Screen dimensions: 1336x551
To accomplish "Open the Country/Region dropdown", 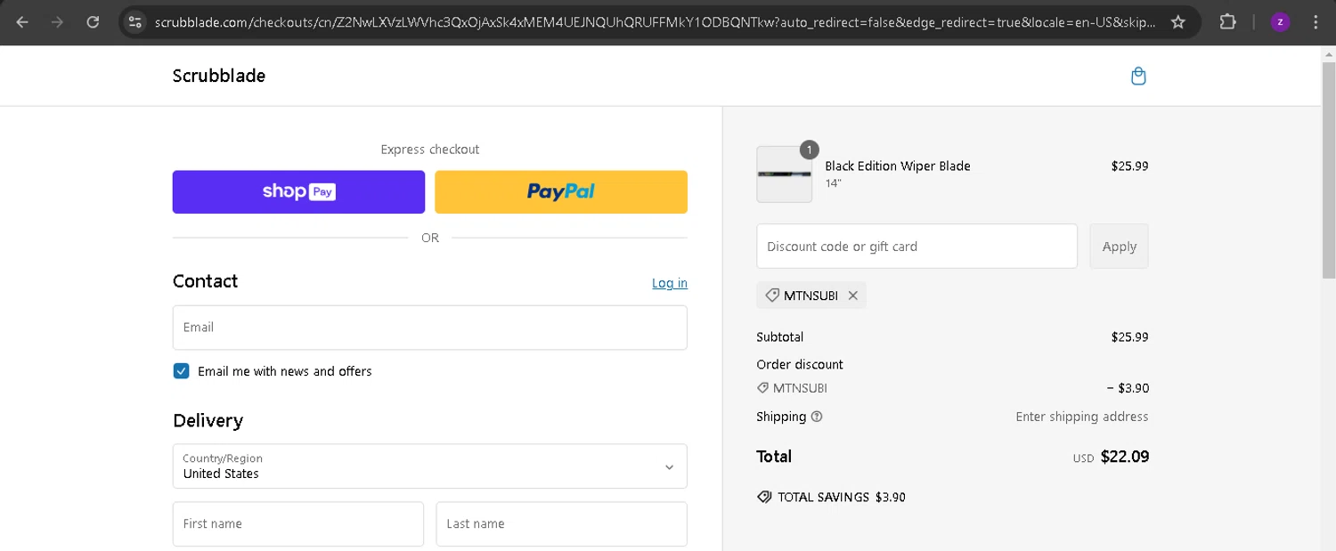I will pyautogui.click(x=430, y=466).
